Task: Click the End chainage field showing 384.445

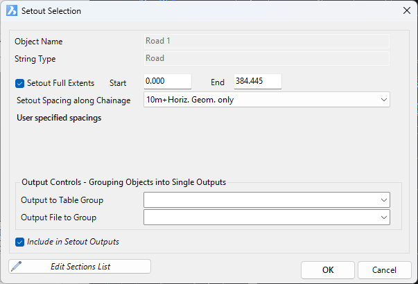Action: coord(257,81)
